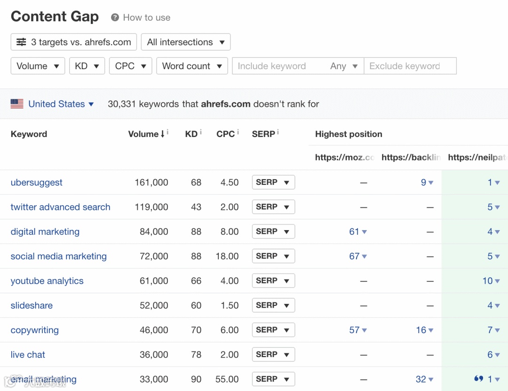
Task: Click the CPC column info icon
Action: tap(238, 133)
